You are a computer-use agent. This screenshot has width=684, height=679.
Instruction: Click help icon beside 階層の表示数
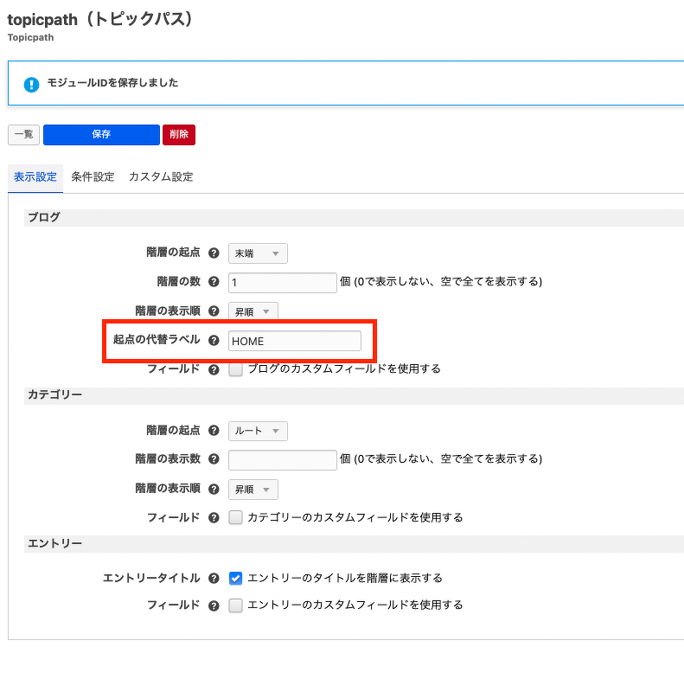click(x=214, y=459)
